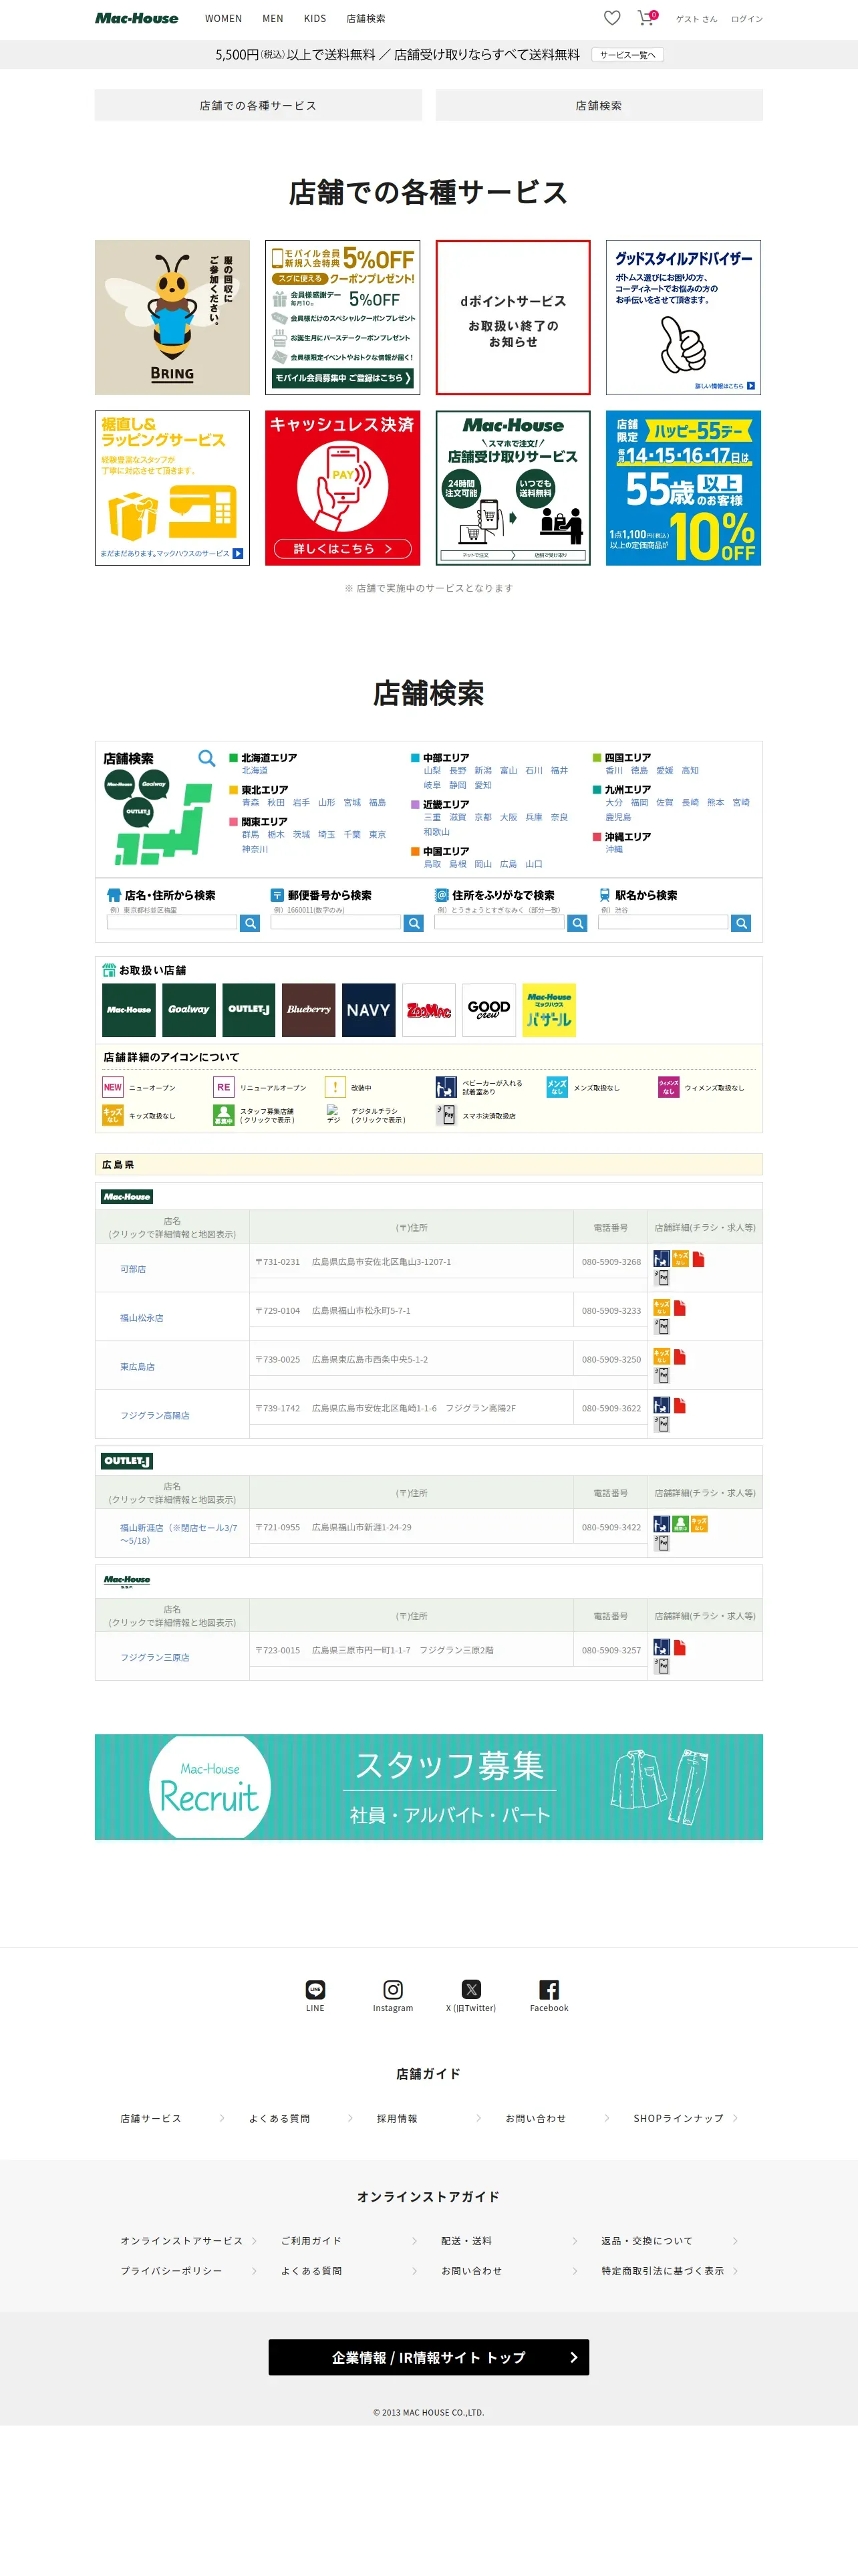This screenshot has height=2576, width=858.
Task: Select the Mac-House brand logo under お取扱い店舗
Action: [129, 1009]
